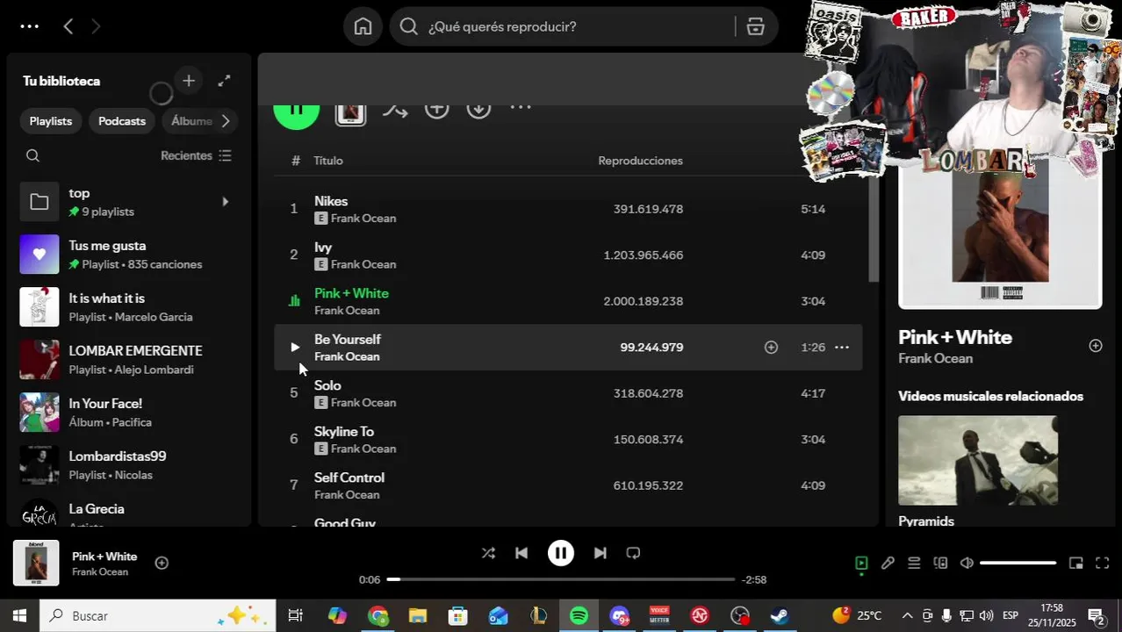Click the Pink + White track title
The height and width of the screenshot is (632, 1122).
(351, 293)
